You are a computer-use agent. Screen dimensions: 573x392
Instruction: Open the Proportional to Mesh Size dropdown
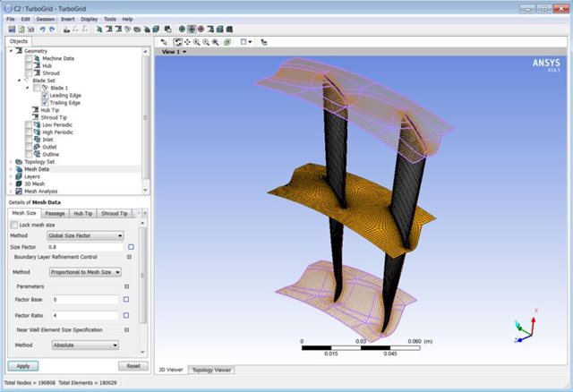pos(85,272)
